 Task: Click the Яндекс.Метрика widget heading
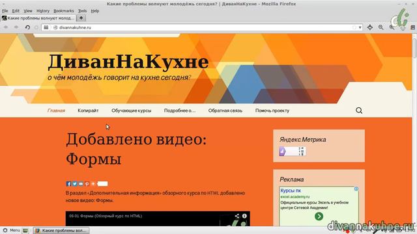302,140
